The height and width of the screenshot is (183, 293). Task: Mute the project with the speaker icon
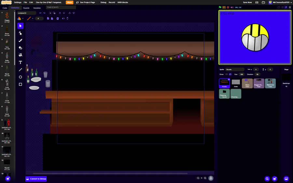(x=232, y=7)
